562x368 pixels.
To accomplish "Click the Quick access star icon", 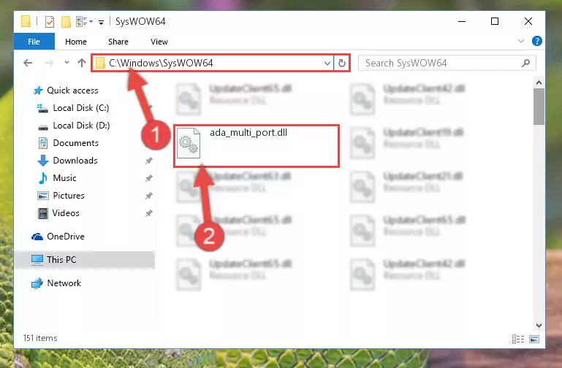I will click(x=38, y=91).
